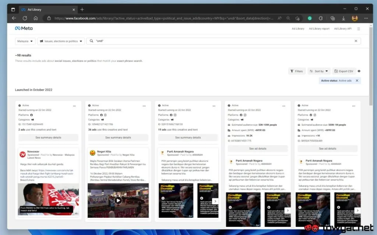Play the Negeri Kita ad video
The width and height of the screenshot is (377, 235).
coord(118,201)
